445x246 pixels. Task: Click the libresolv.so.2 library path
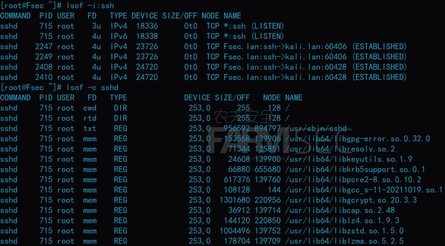point(340,149)
